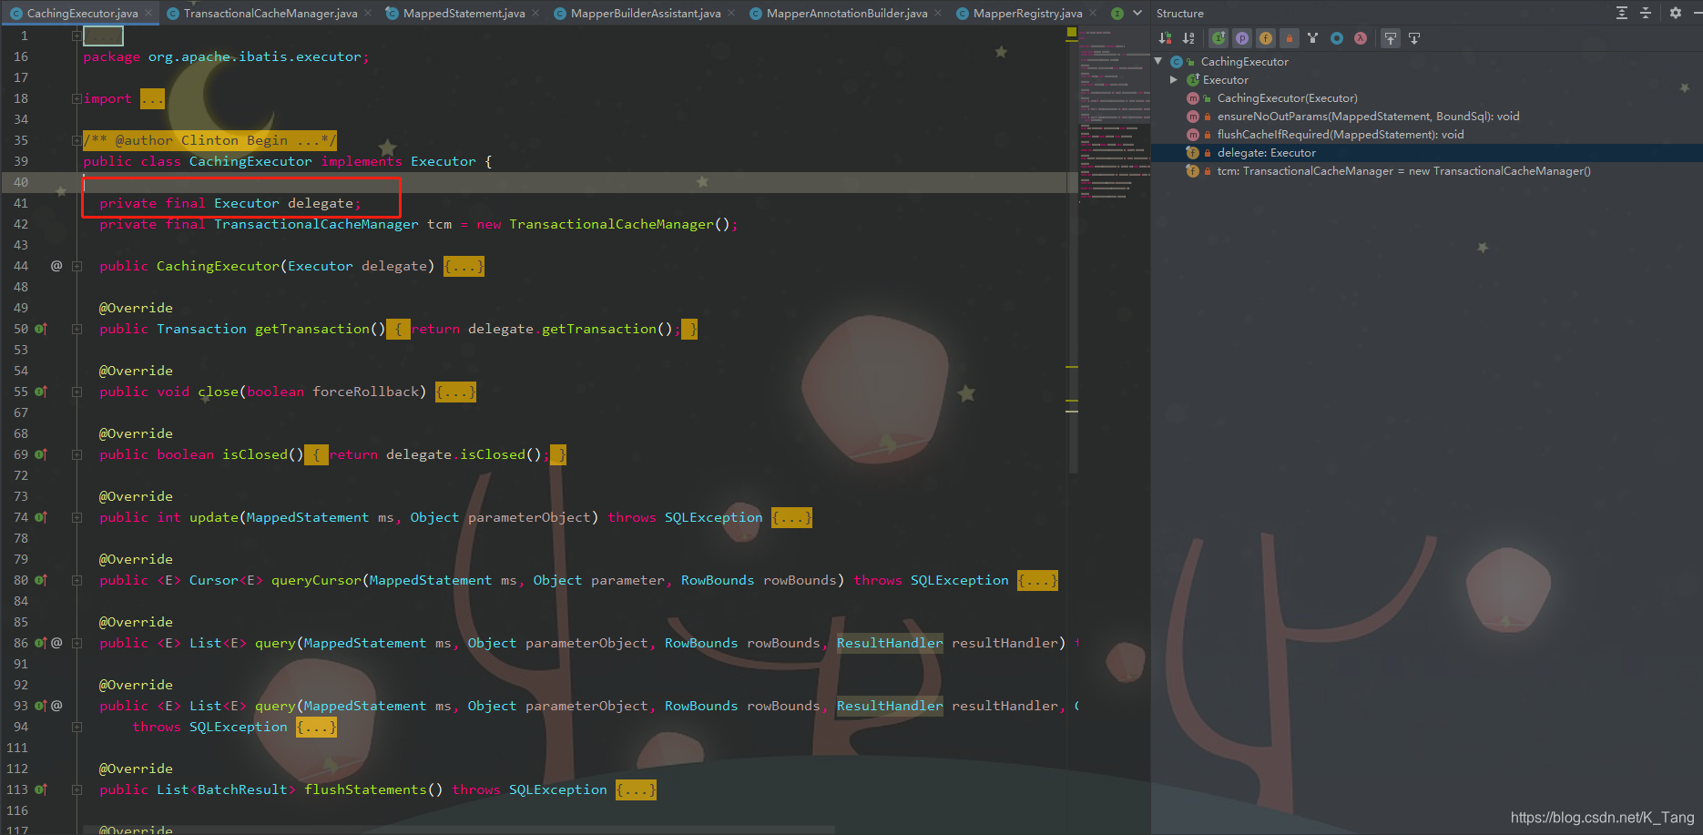The width and height of the screenshot is (1703, 835).
Task: Expand the folded author comment block
Action: point(210,140)
